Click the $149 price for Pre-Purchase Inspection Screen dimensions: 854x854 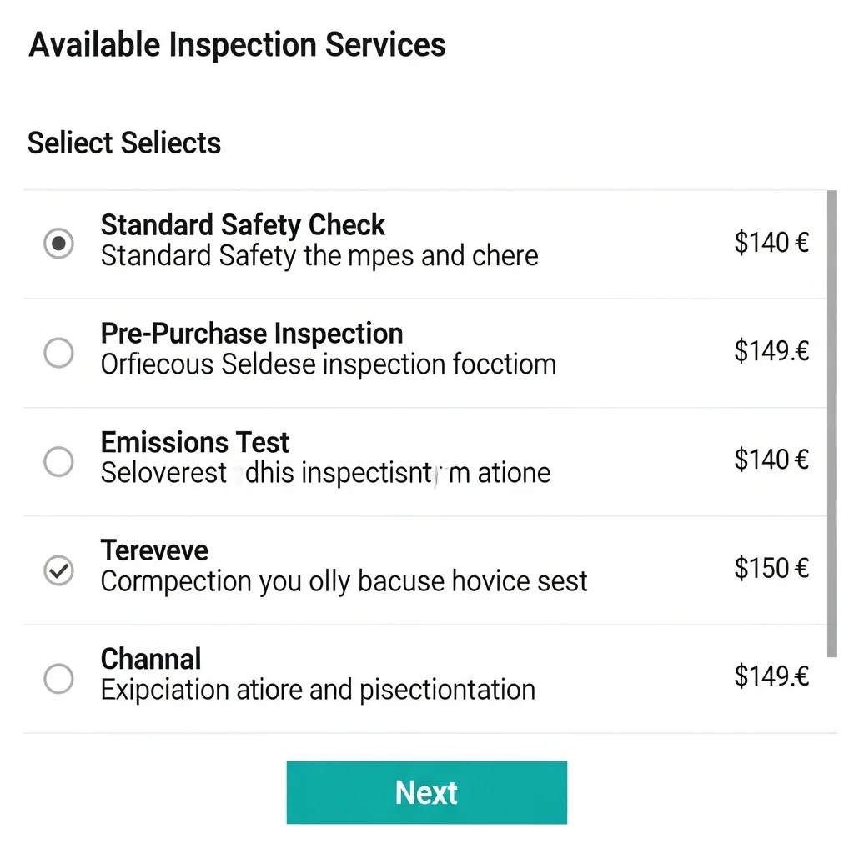pyautogui.click(x=771, y=351)
